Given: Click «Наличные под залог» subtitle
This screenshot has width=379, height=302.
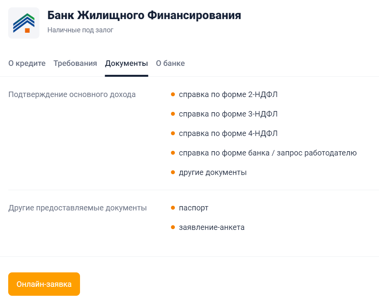Looking at the screenshot, I should click(80, 30).
